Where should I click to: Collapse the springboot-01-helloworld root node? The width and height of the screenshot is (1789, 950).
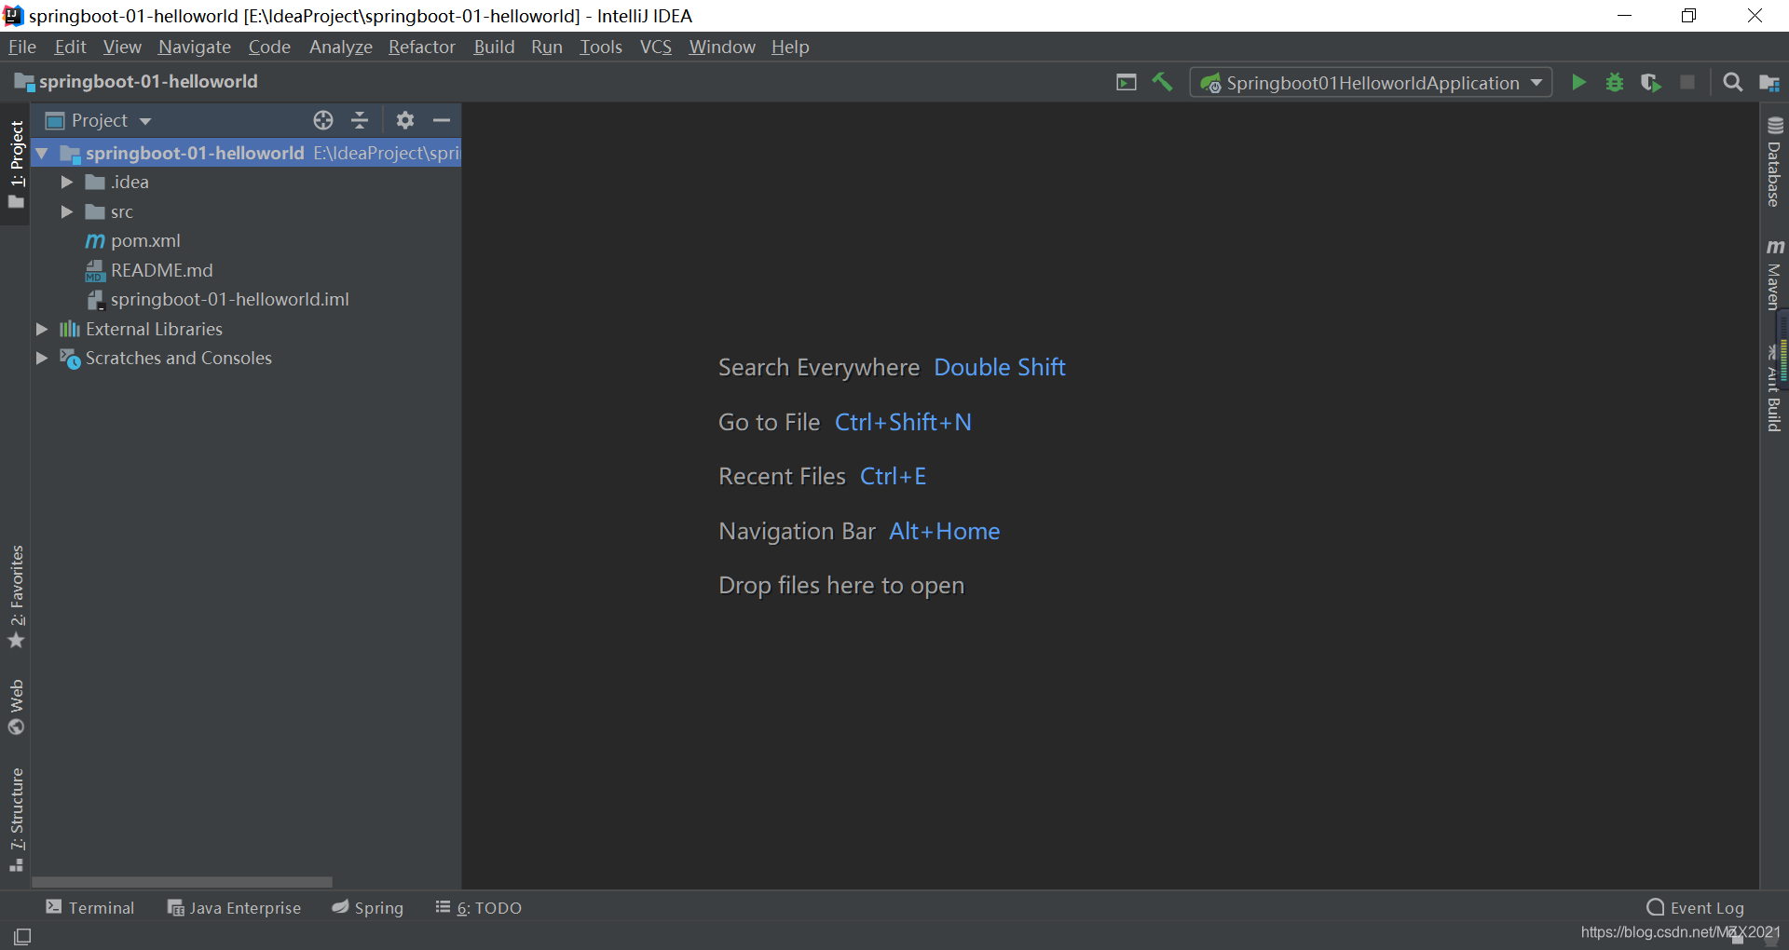click(42, 153)
